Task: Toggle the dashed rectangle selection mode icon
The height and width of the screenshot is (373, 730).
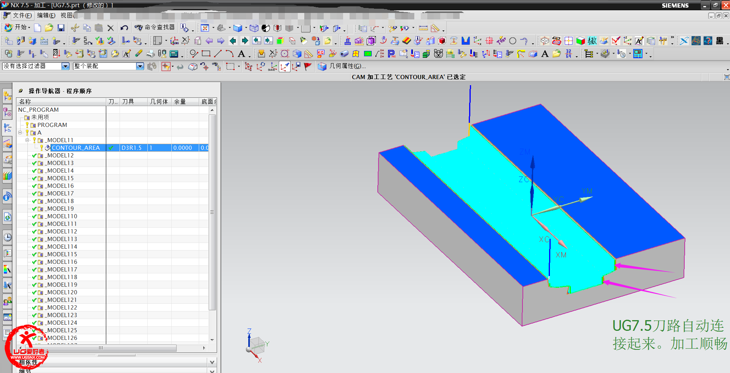Action: (x=230, y=67)
